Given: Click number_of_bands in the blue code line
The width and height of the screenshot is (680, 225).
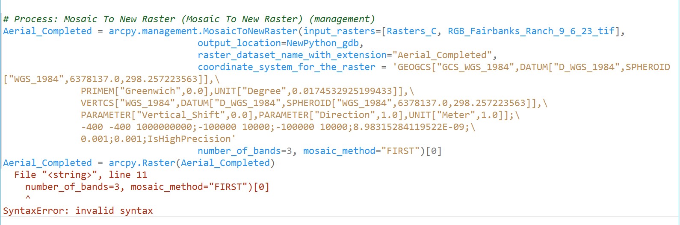Looking at the screenshot, I should point(239,151).
